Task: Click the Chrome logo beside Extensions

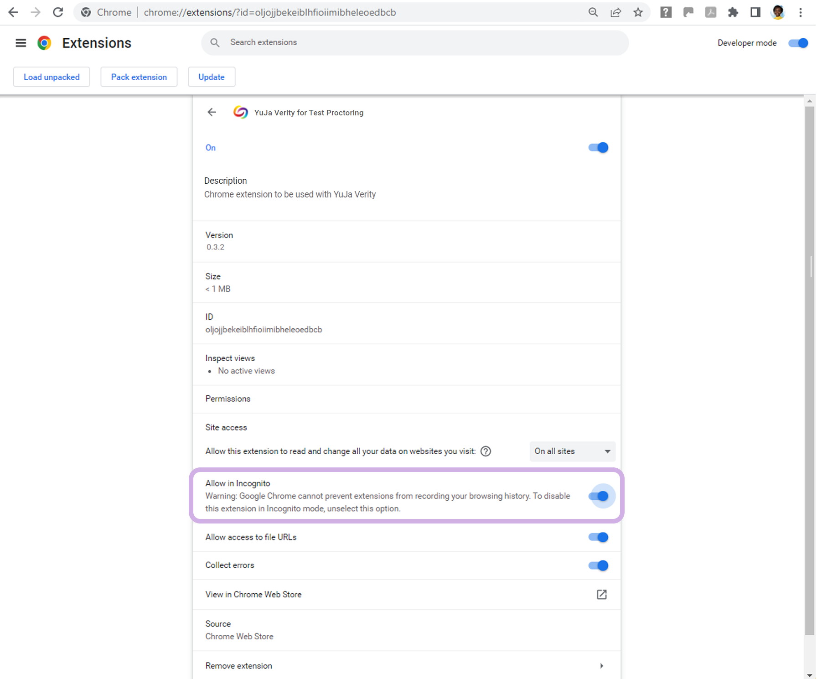Action: pyautogui.click(x=44, y=43)
